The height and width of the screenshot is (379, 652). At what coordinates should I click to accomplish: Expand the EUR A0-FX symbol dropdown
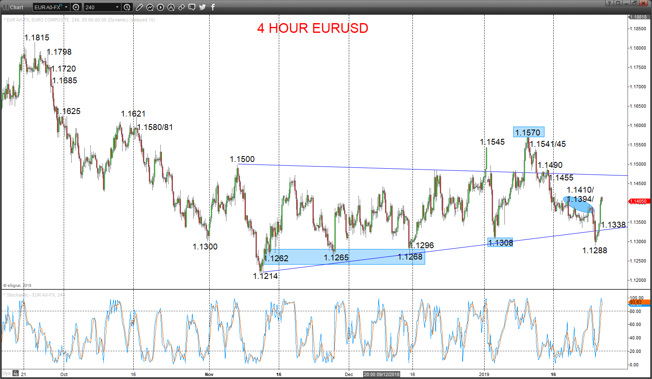(66, 7)
